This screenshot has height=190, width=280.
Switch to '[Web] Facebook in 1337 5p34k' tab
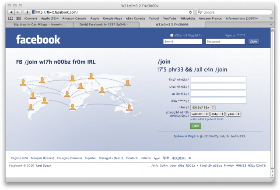pos(106,25)
